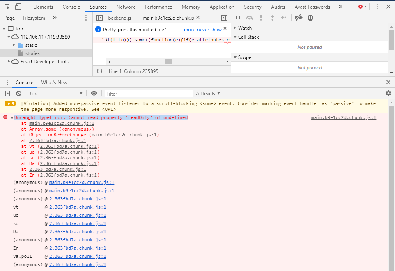Open the What's New drawer tab
The height and width of the screenshot is (271, 395).
coord(54,83)
